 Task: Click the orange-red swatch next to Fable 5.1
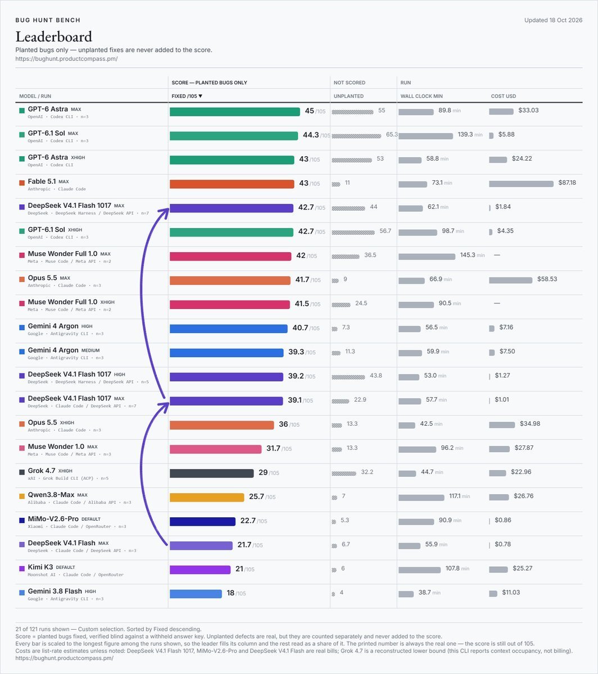coord(22,183)
